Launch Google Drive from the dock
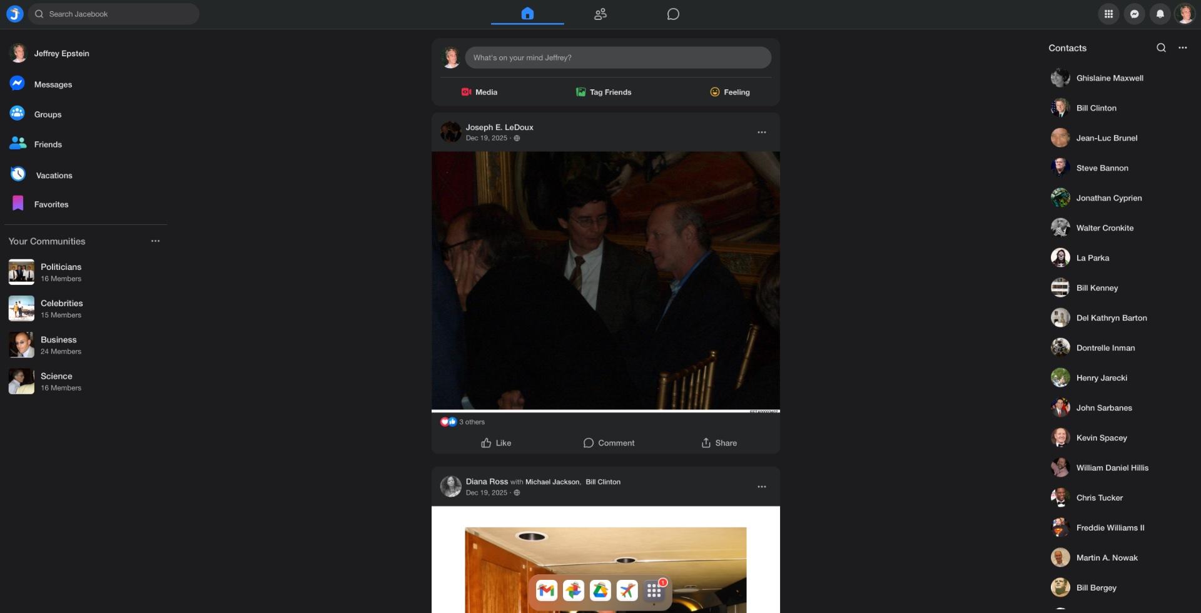1201x613 pixels. tap(600, 591)
